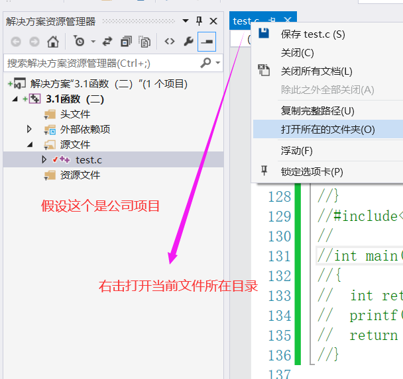This screenshot has width=403, height=379.
Task: Open search options dropdown arrow
Action: click(218, 63)
